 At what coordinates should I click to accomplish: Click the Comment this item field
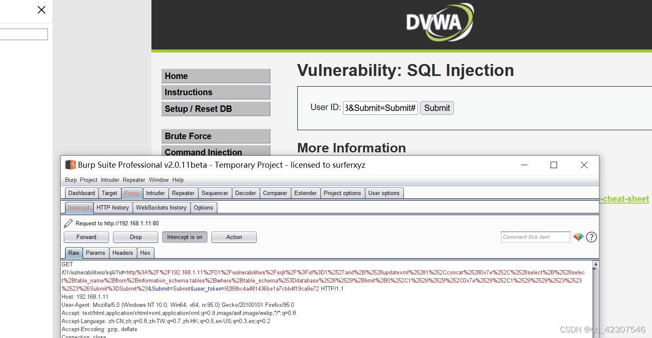pyautogui.click(x=535, y=237)
